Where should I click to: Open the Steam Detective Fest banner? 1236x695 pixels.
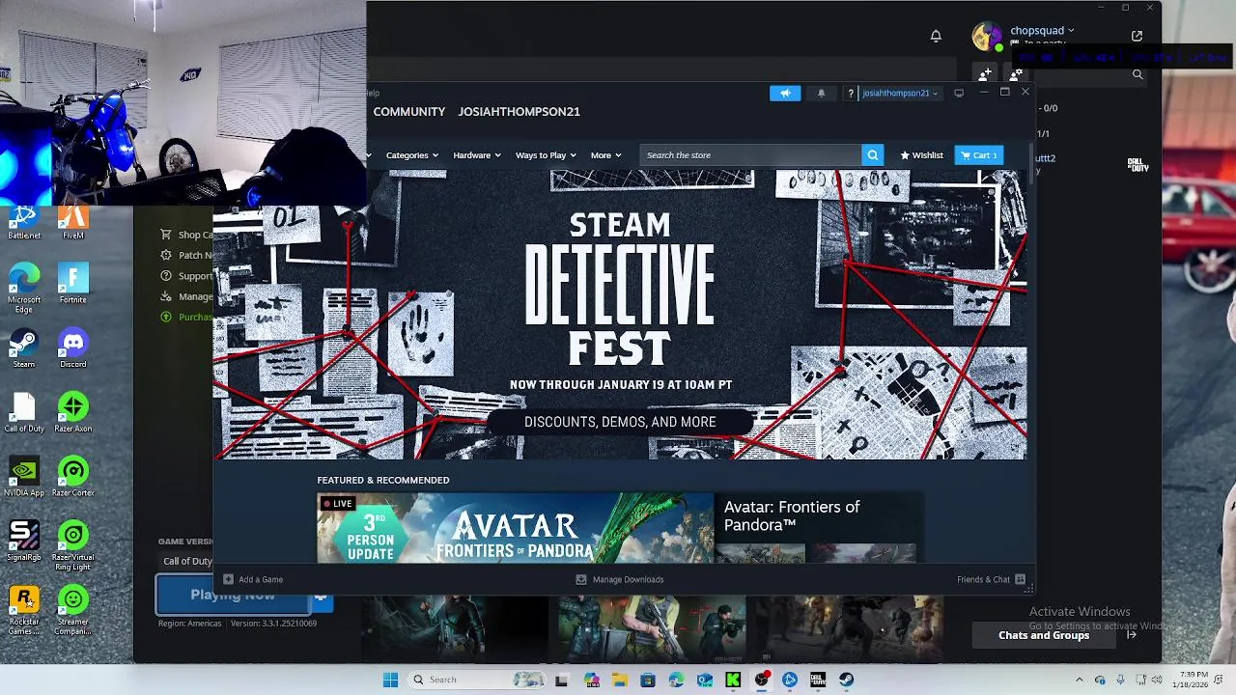tap(620, 315)
